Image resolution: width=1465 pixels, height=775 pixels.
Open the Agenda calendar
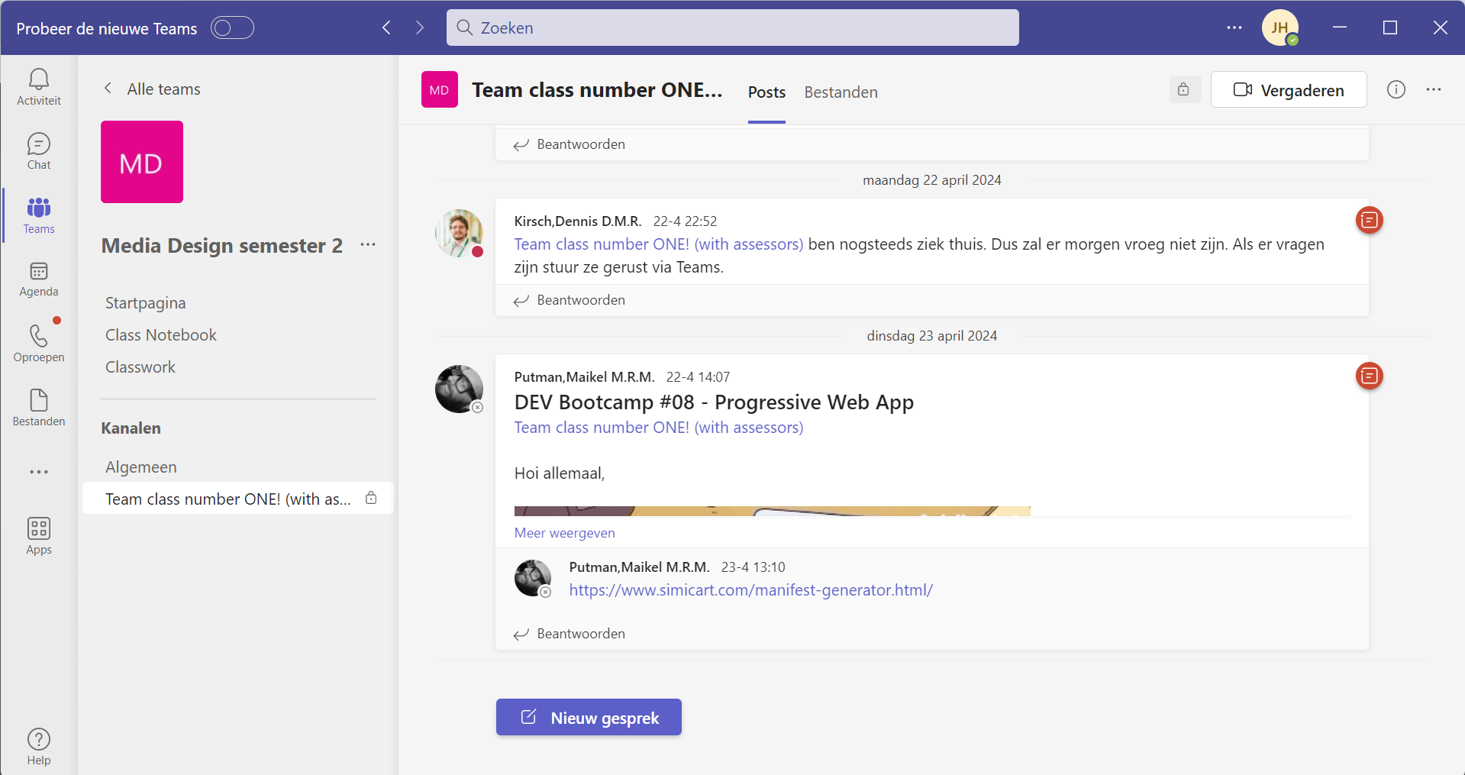click(x=39, y=279)
